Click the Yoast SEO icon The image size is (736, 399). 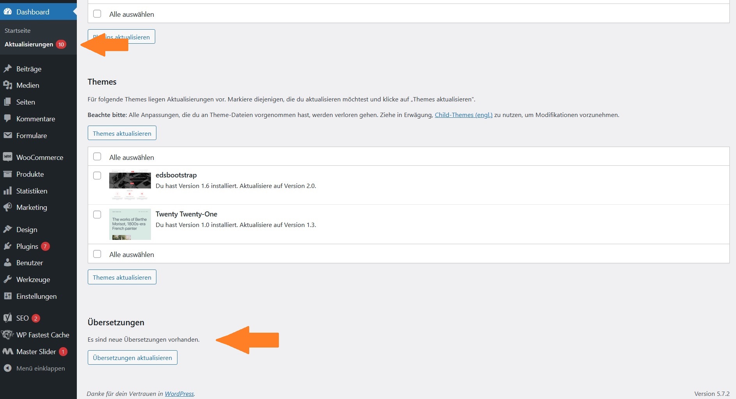coord(8,318)
